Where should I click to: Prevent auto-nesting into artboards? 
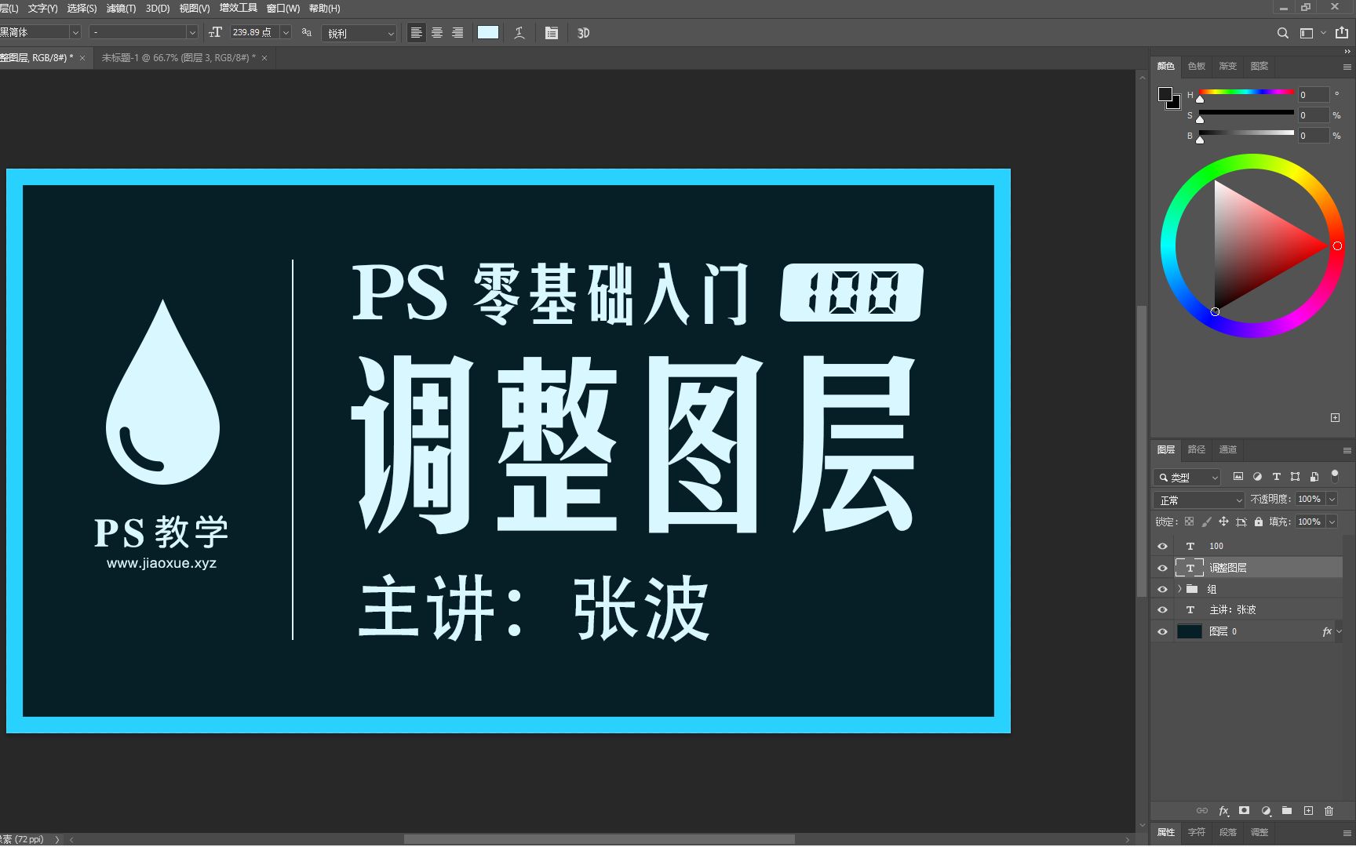point(1241,522)
